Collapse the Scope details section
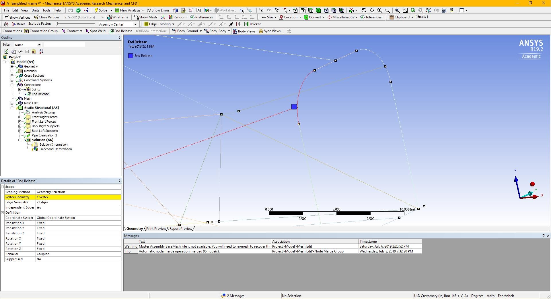This screenshot has width=551, height=299. pos(3,187)
